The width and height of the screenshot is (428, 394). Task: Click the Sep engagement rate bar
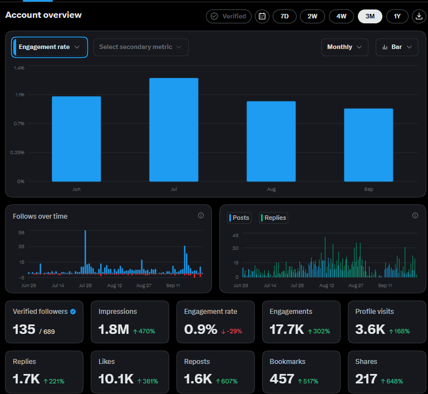(369, 145)
